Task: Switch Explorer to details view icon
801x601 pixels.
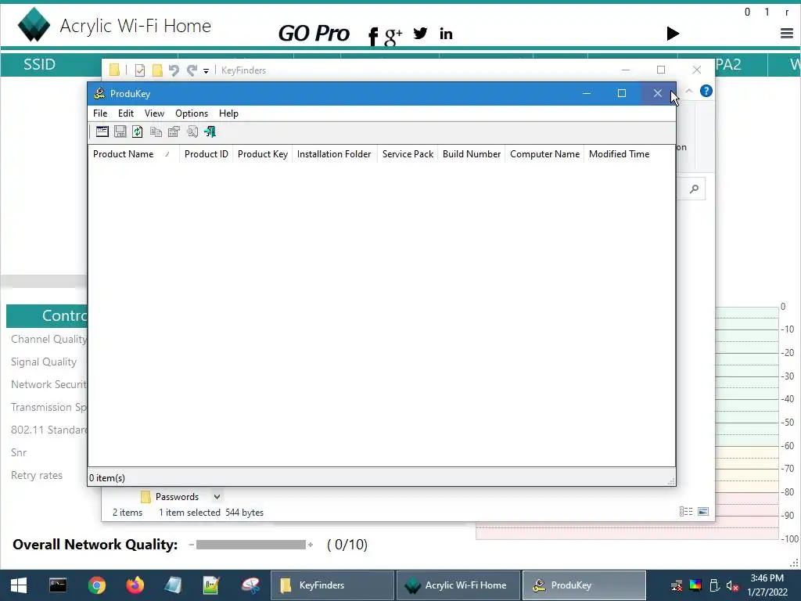Action: point(686,512)
